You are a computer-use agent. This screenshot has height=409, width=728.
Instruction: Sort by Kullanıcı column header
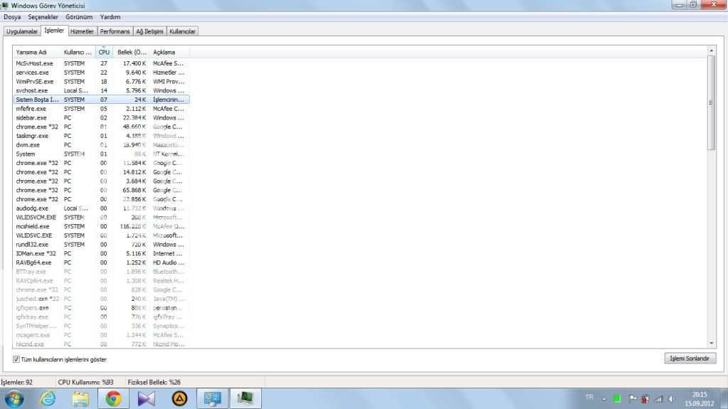[x=78, y=52]
